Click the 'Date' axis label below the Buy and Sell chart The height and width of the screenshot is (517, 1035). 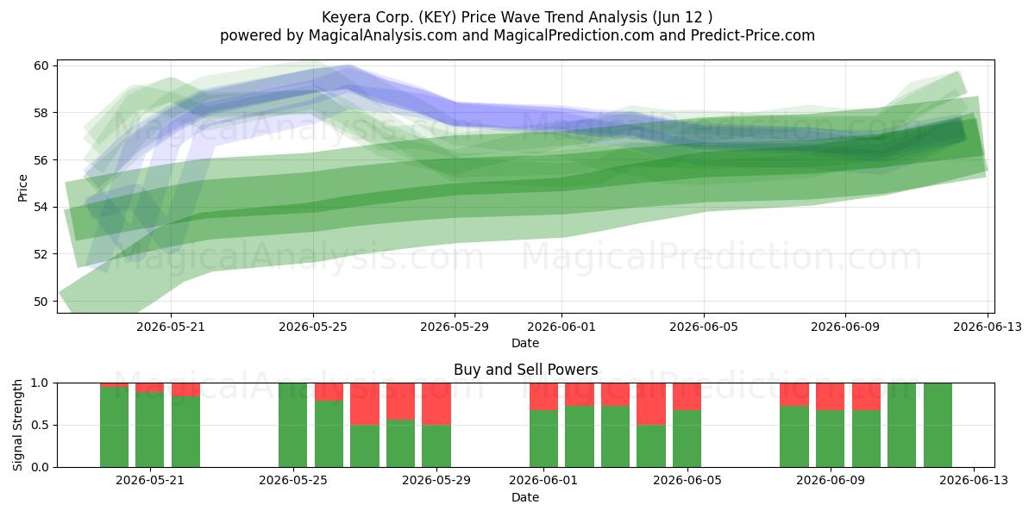(x=525, y=497)
